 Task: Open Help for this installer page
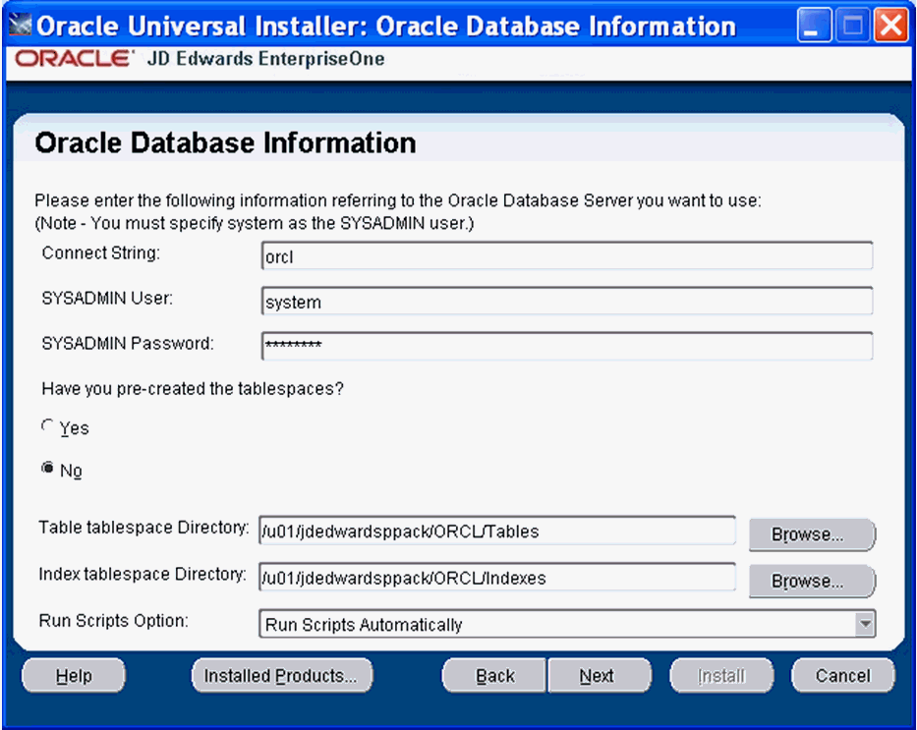pos(74,676)
